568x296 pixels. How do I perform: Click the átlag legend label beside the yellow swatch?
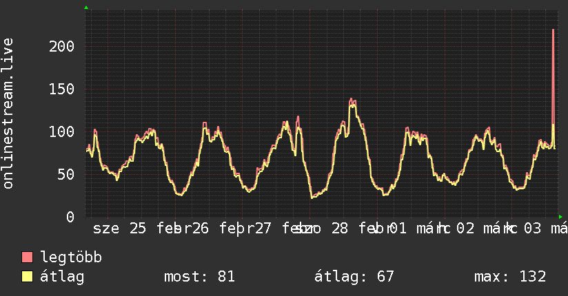(62, 277)
